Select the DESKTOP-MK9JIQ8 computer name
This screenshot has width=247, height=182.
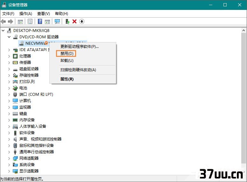[31, 30]
